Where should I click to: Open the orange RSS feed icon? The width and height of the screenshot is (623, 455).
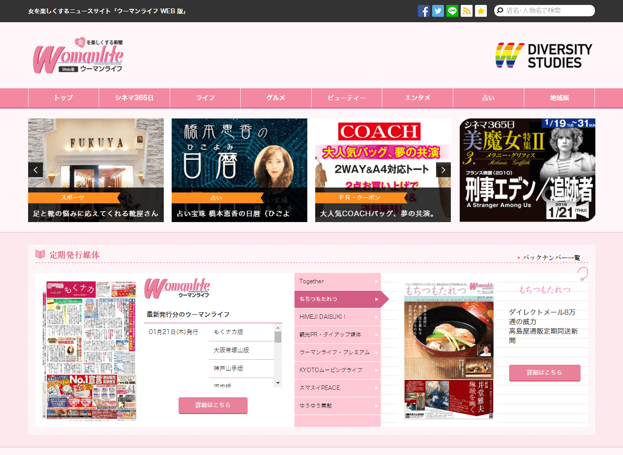(466, 11)
